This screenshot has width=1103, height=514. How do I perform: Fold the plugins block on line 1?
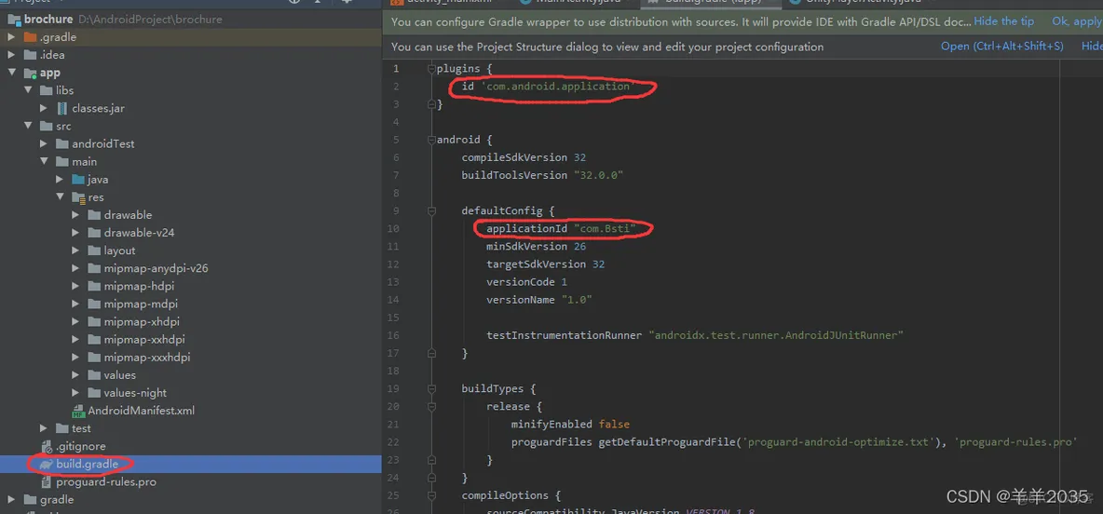point(431,68)
